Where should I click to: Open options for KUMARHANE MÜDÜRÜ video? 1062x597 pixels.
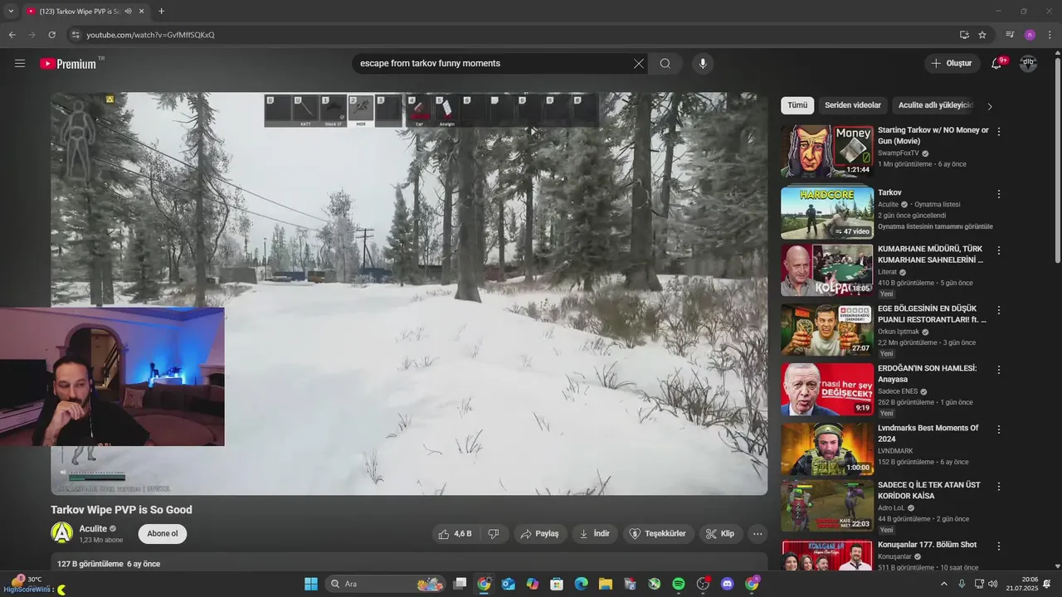pos(999,250)
